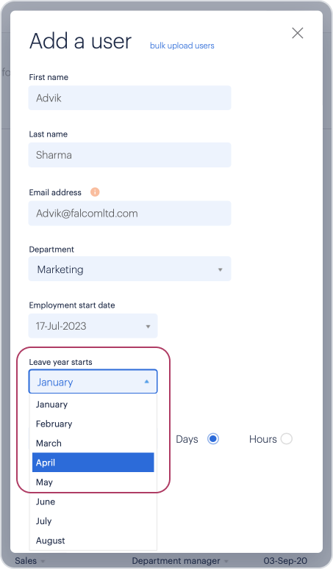Open the bulk upload users link

182,46
